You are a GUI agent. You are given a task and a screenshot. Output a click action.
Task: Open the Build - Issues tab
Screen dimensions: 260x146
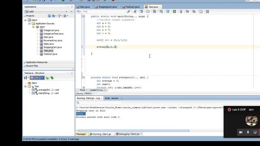click(111, 98)
